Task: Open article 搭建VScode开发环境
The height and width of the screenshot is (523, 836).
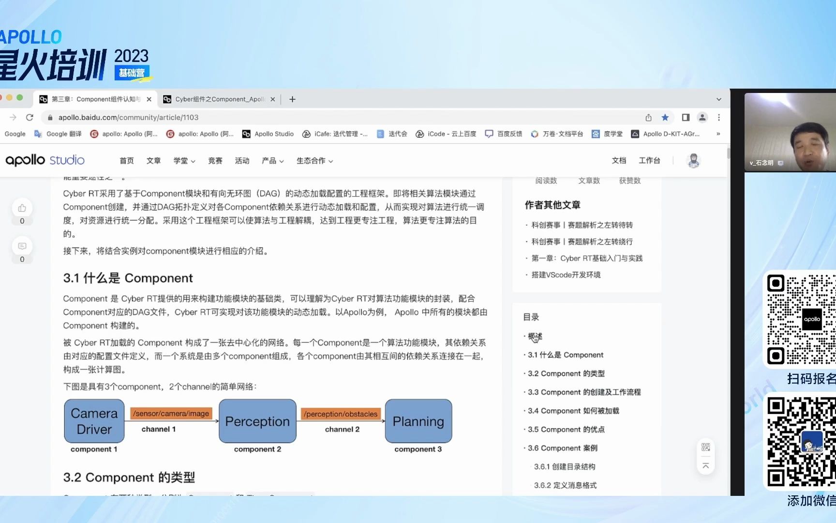Action: click(566, 275)
